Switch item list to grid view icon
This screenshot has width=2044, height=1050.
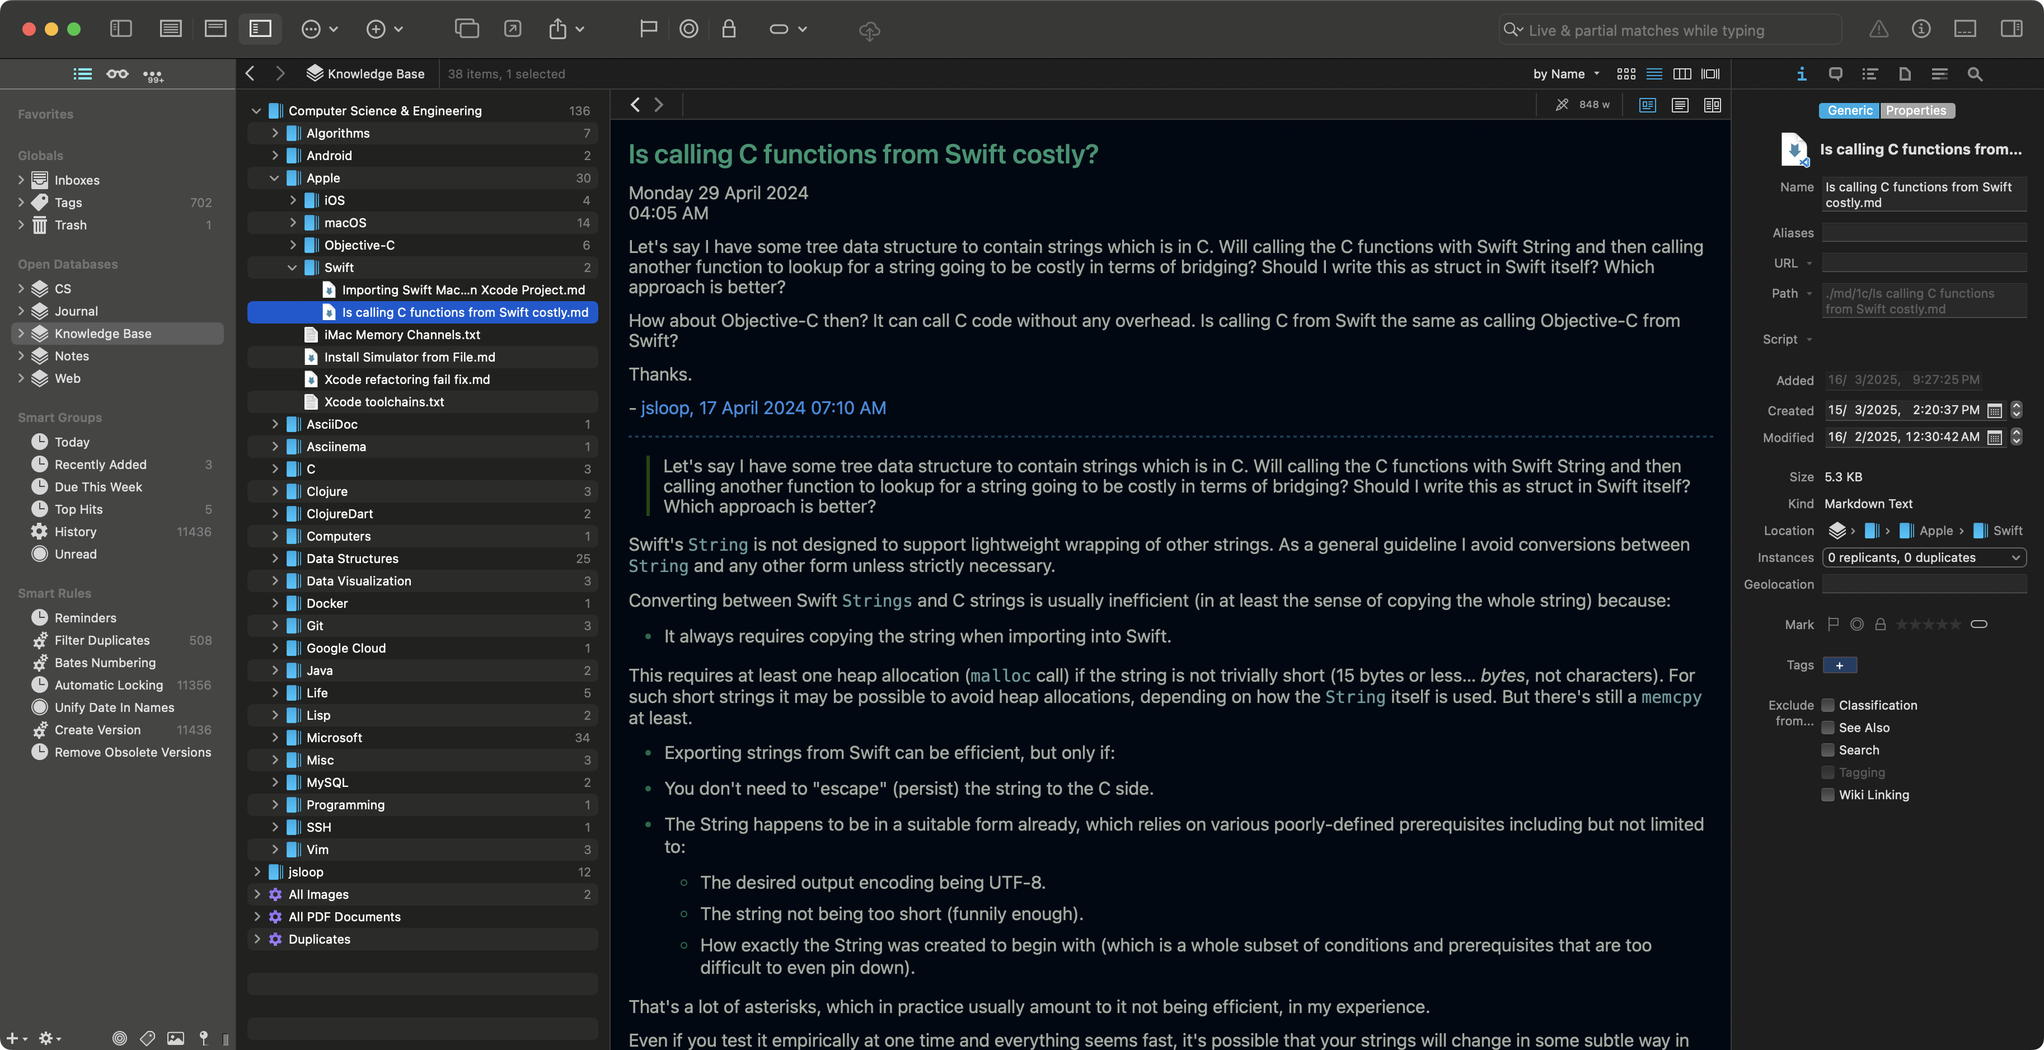pyautogui.click(x=1626, y=74)
